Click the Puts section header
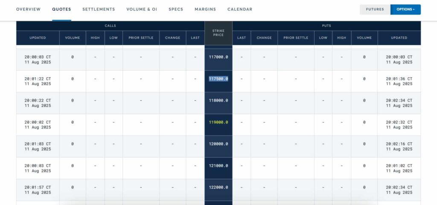Screen dimensions: 437x205 click(326, 26)
